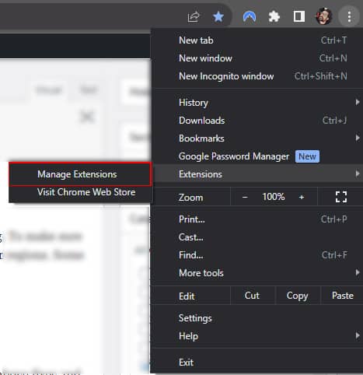
Task: Select Exit to close Chrome
Action: pyautogui.click(x=257, y=363)
